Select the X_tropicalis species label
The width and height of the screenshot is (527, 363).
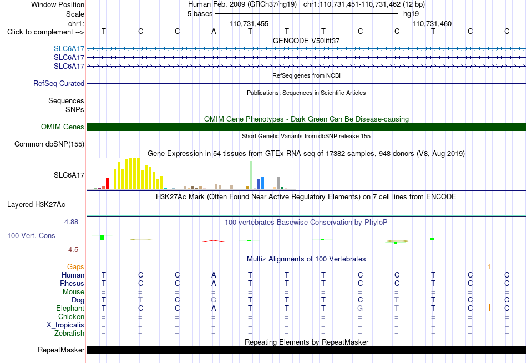click(65, 325)
